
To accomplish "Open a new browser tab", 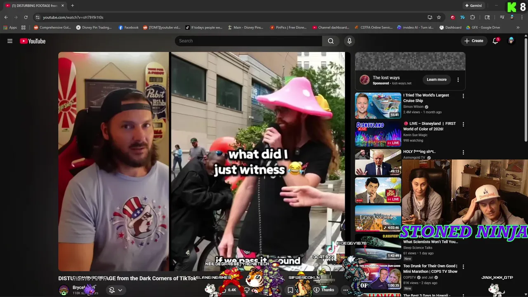I will point(73,5).
